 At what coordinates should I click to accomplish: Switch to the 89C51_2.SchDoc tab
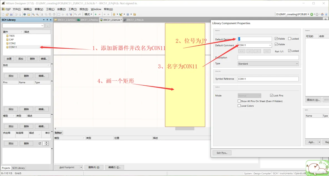coord(65,20)
